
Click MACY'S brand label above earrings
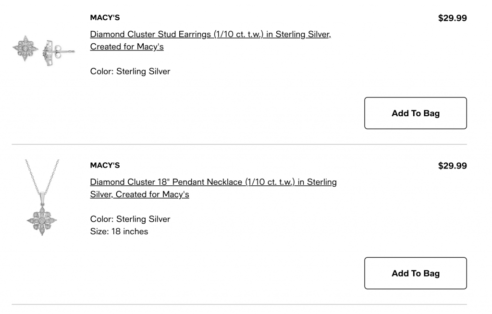tap(105, 18)
